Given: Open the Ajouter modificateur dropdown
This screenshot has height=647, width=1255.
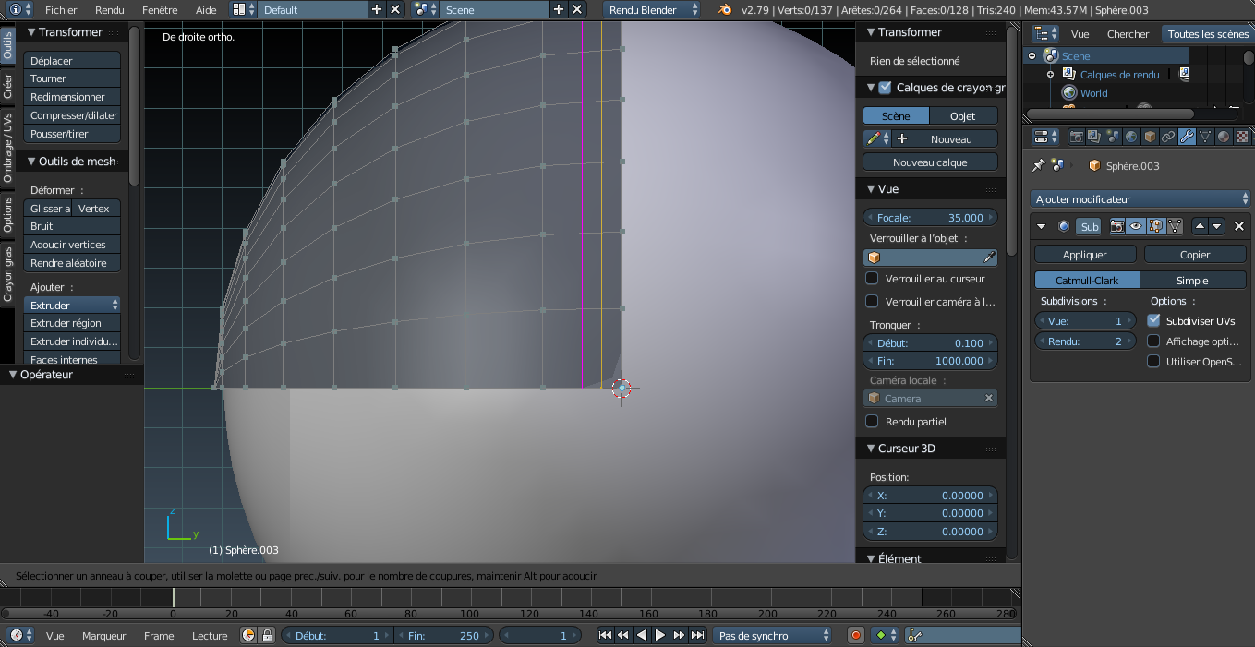Looking at the screenshot, I should [1140, 198].
